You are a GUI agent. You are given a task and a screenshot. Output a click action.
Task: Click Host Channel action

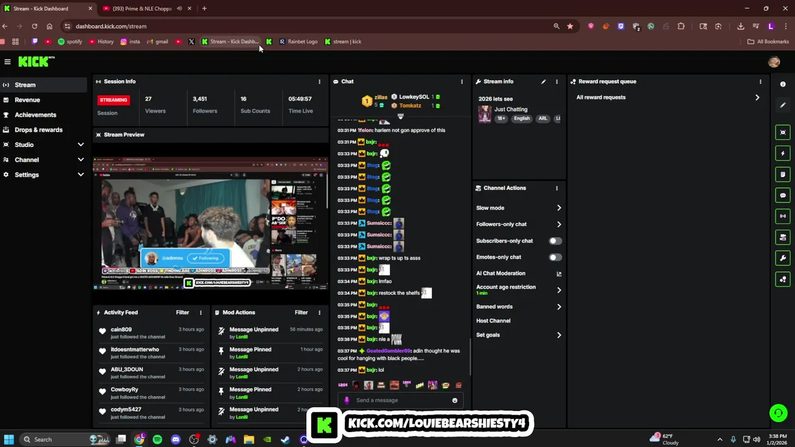493,321
